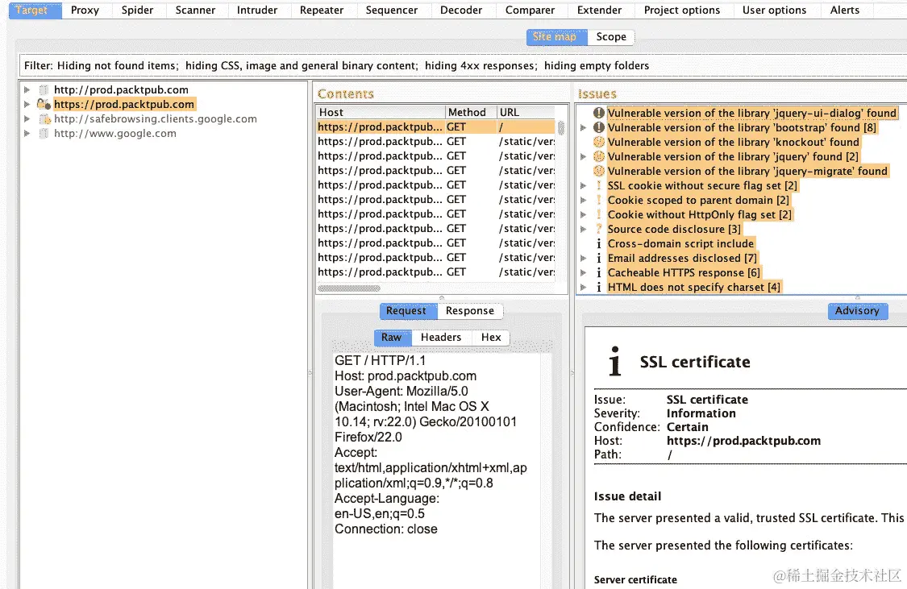Go to the Intruder tab
The height and width of the screenshot is (589, 907).
click(257, 10)
